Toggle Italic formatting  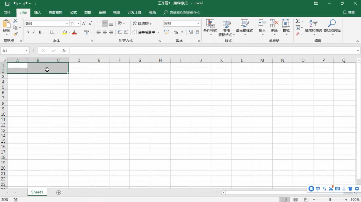(x=34, y=32)
